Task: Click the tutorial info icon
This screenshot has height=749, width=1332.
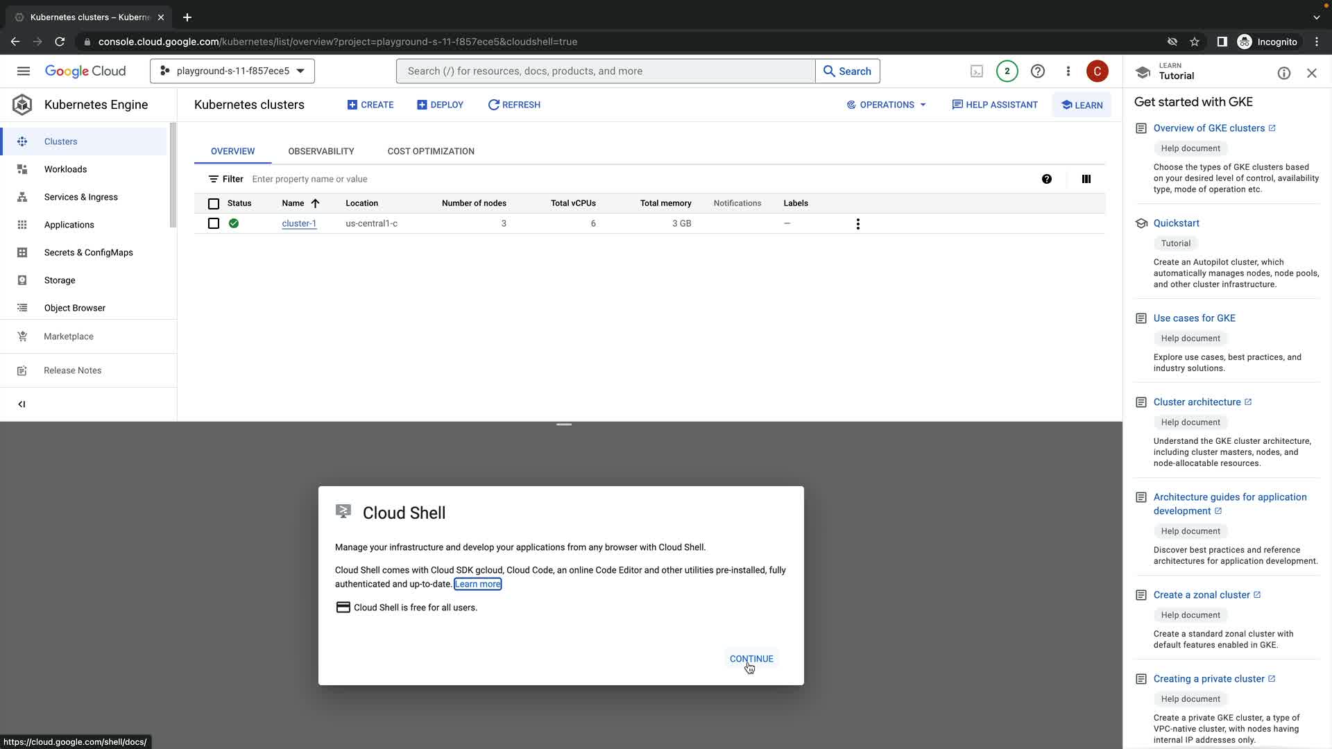Action: pos(1283,73)
